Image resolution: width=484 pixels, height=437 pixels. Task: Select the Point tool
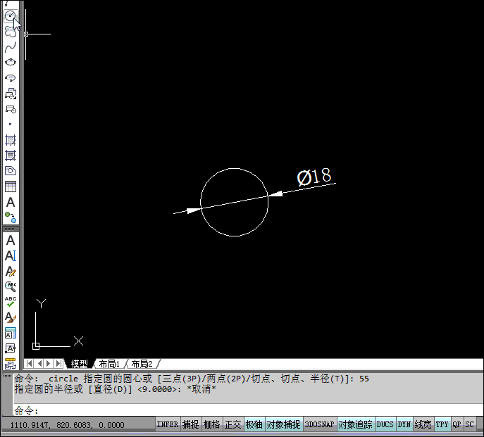pos(11,125)
